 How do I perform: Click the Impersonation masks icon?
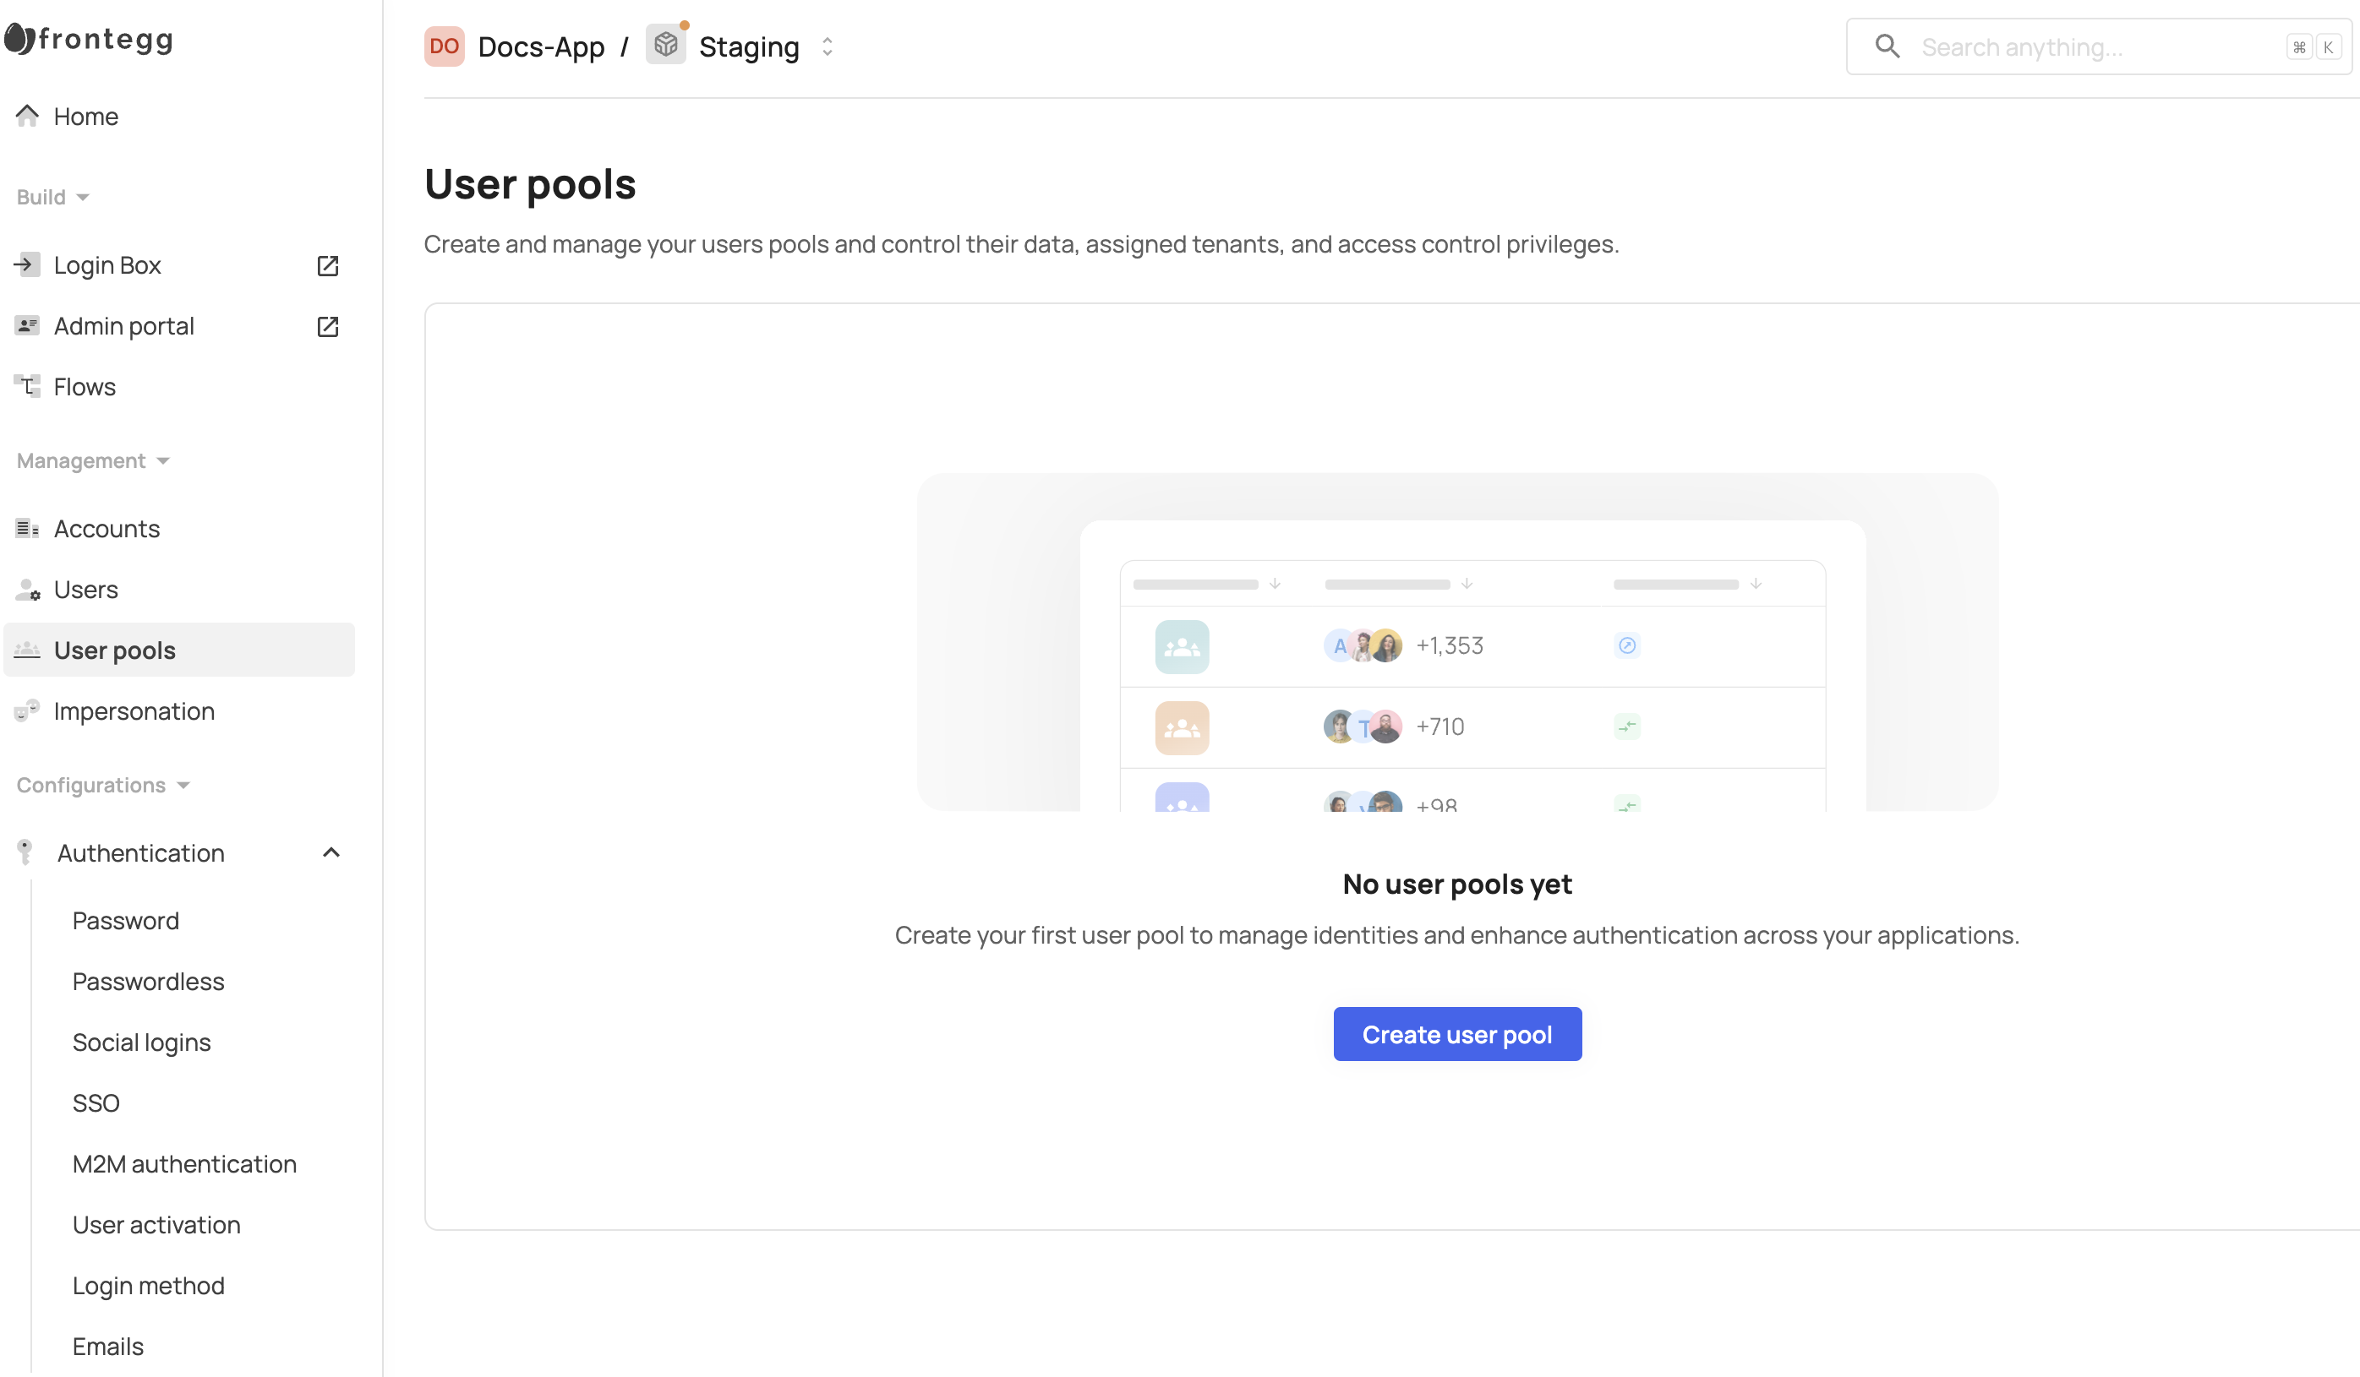pyautogui.click(x=27, y=710)
